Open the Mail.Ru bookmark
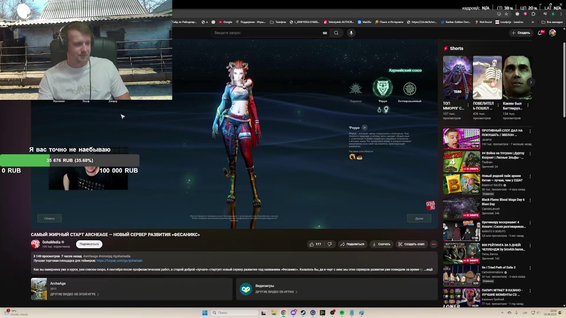The width and height of the screenshot is (566, 318). click(x=365, y=22)
